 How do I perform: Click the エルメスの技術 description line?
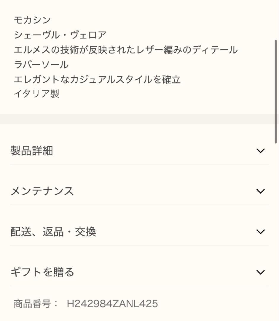point(126,50)
